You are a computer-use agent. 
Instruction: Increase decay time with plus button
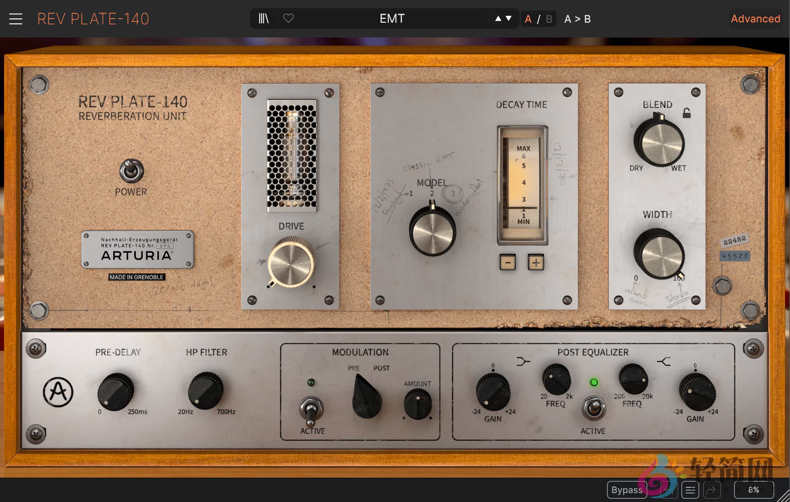536,263
